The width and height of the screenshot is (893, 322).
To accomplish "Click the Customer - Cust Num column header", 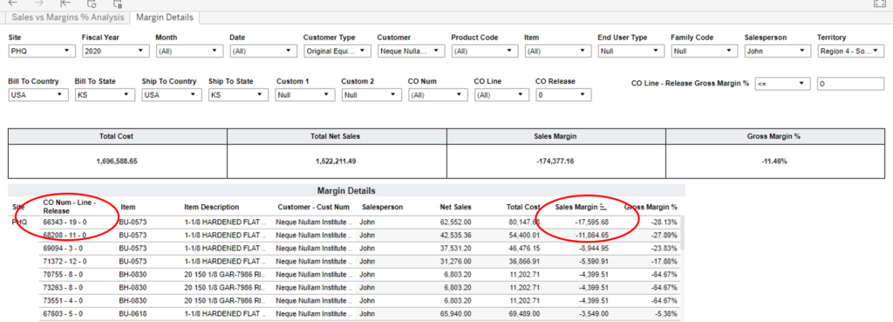I will 313,207.
